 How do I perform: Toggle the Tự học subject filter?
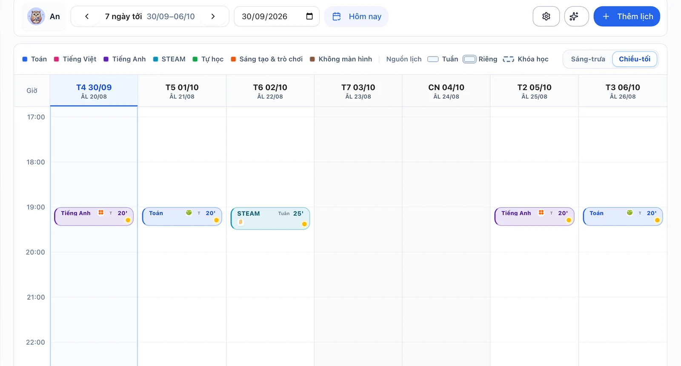[208, 59]
